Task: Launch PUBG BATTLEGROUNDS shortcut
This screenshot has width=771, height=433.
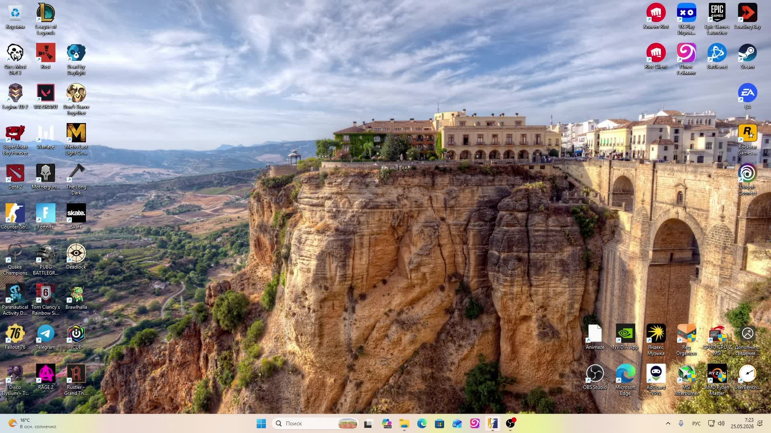Action: click(x=46, y=260)
